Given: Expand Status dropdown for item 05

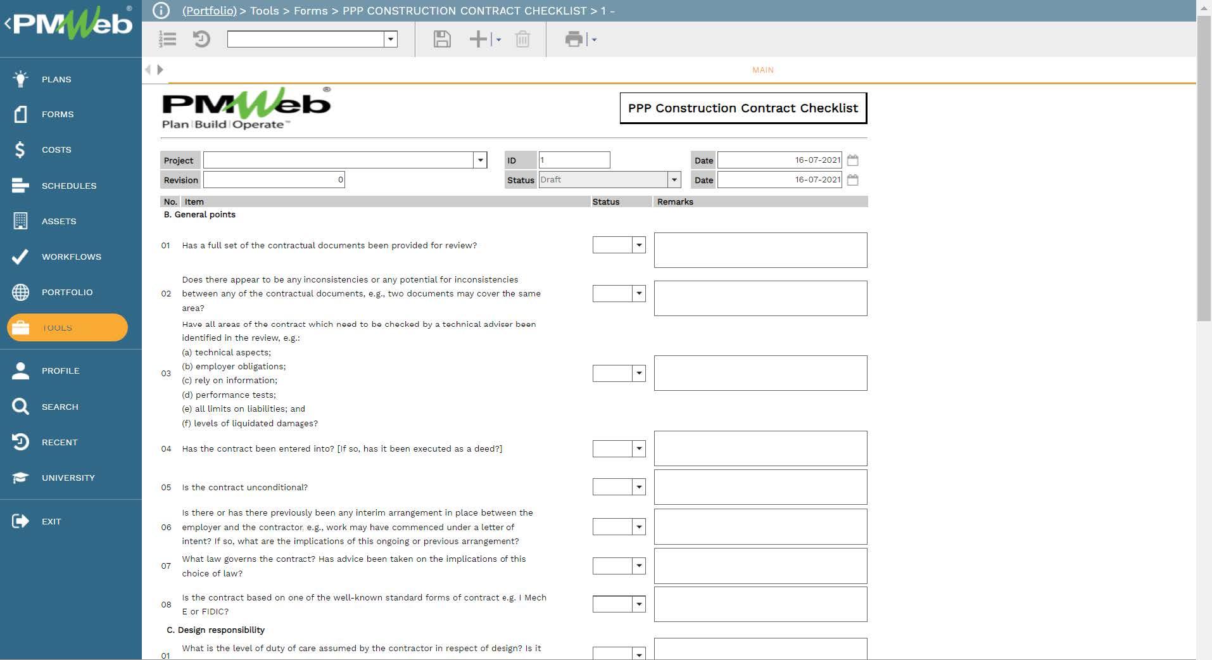Looking at the screenshot, I should pos(638,487).
